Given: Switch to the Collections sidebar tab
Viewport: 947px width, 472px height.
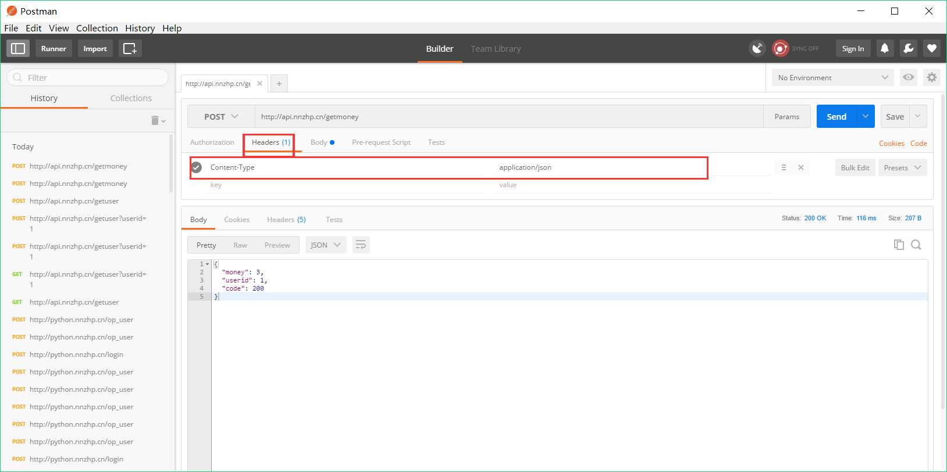Looking at the screenshot, I should [x=131, y=98].
